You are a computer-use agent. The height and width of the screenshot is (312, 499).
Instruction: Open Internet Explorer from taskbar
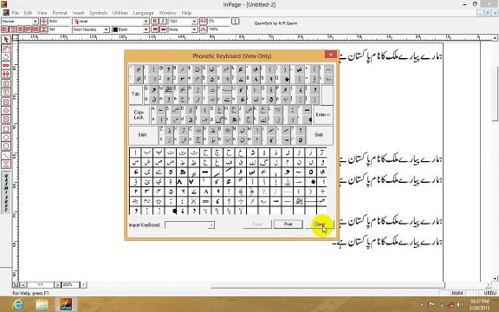[x=18, y=304]
